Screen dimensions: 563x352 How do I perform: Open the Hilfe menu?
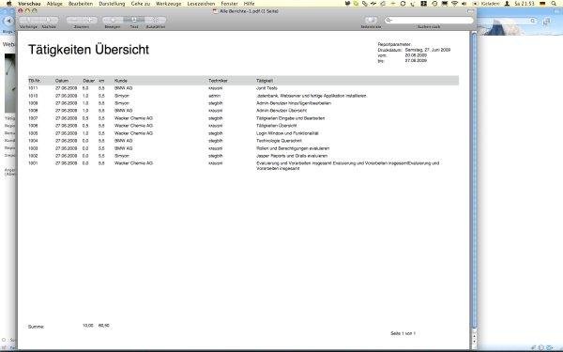pos(249,3)
